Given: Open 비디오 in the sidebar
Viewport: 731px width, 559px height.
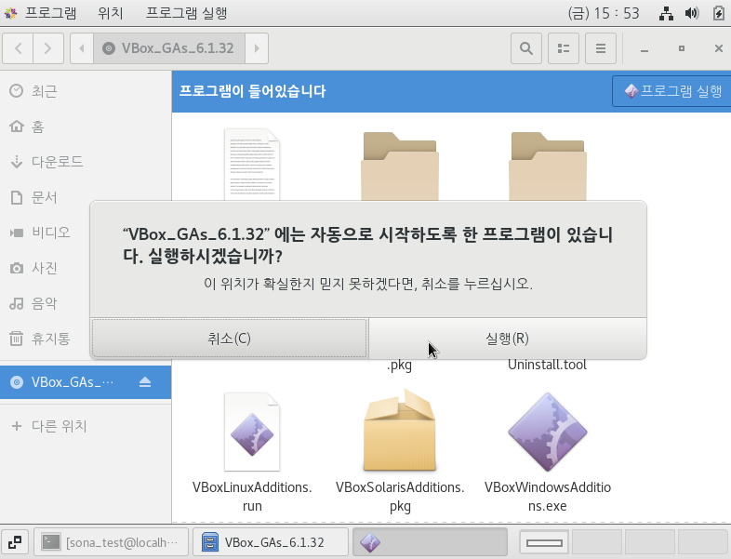Looking at the screenshot, I should click(46, 233).
